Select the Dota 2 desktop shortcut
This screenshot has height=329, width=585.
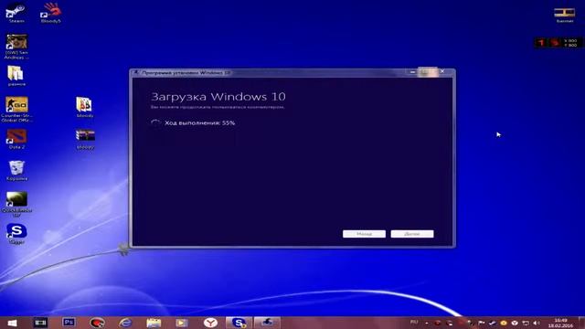pos(16,139)
